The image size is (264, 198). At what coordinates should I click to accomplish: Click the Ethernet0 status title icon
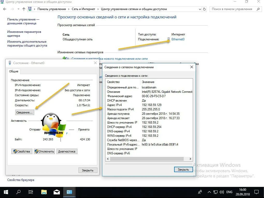coord(10,63)
